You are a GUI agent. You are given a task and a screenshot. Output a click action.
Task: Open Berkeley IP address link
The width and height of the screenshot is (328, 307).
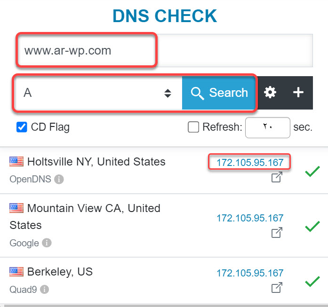250,273
